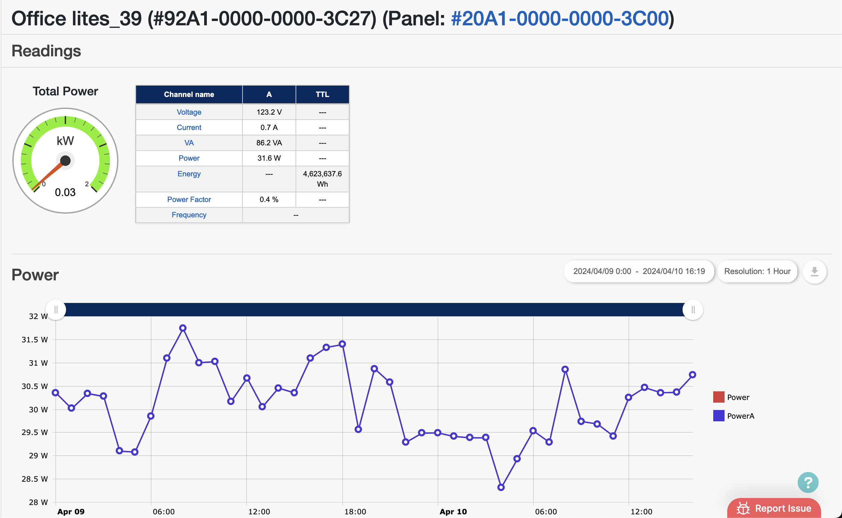Click the left range slider handle icon
Image resolution: width=842 pixels, height=518 pixels.
pyautogui.click(x=56, y=309)
